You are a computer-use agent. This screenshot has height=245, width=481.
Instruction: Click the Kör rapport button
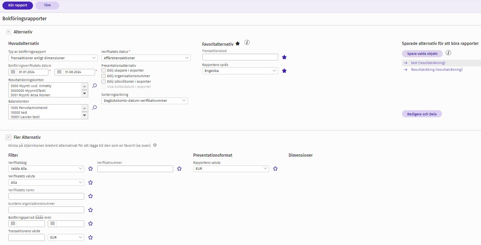[17, 6]
